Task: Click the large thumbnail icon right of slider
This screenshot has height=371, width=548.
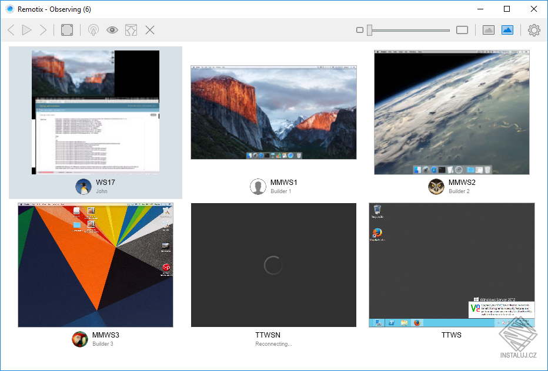Action: pos(462,30)
